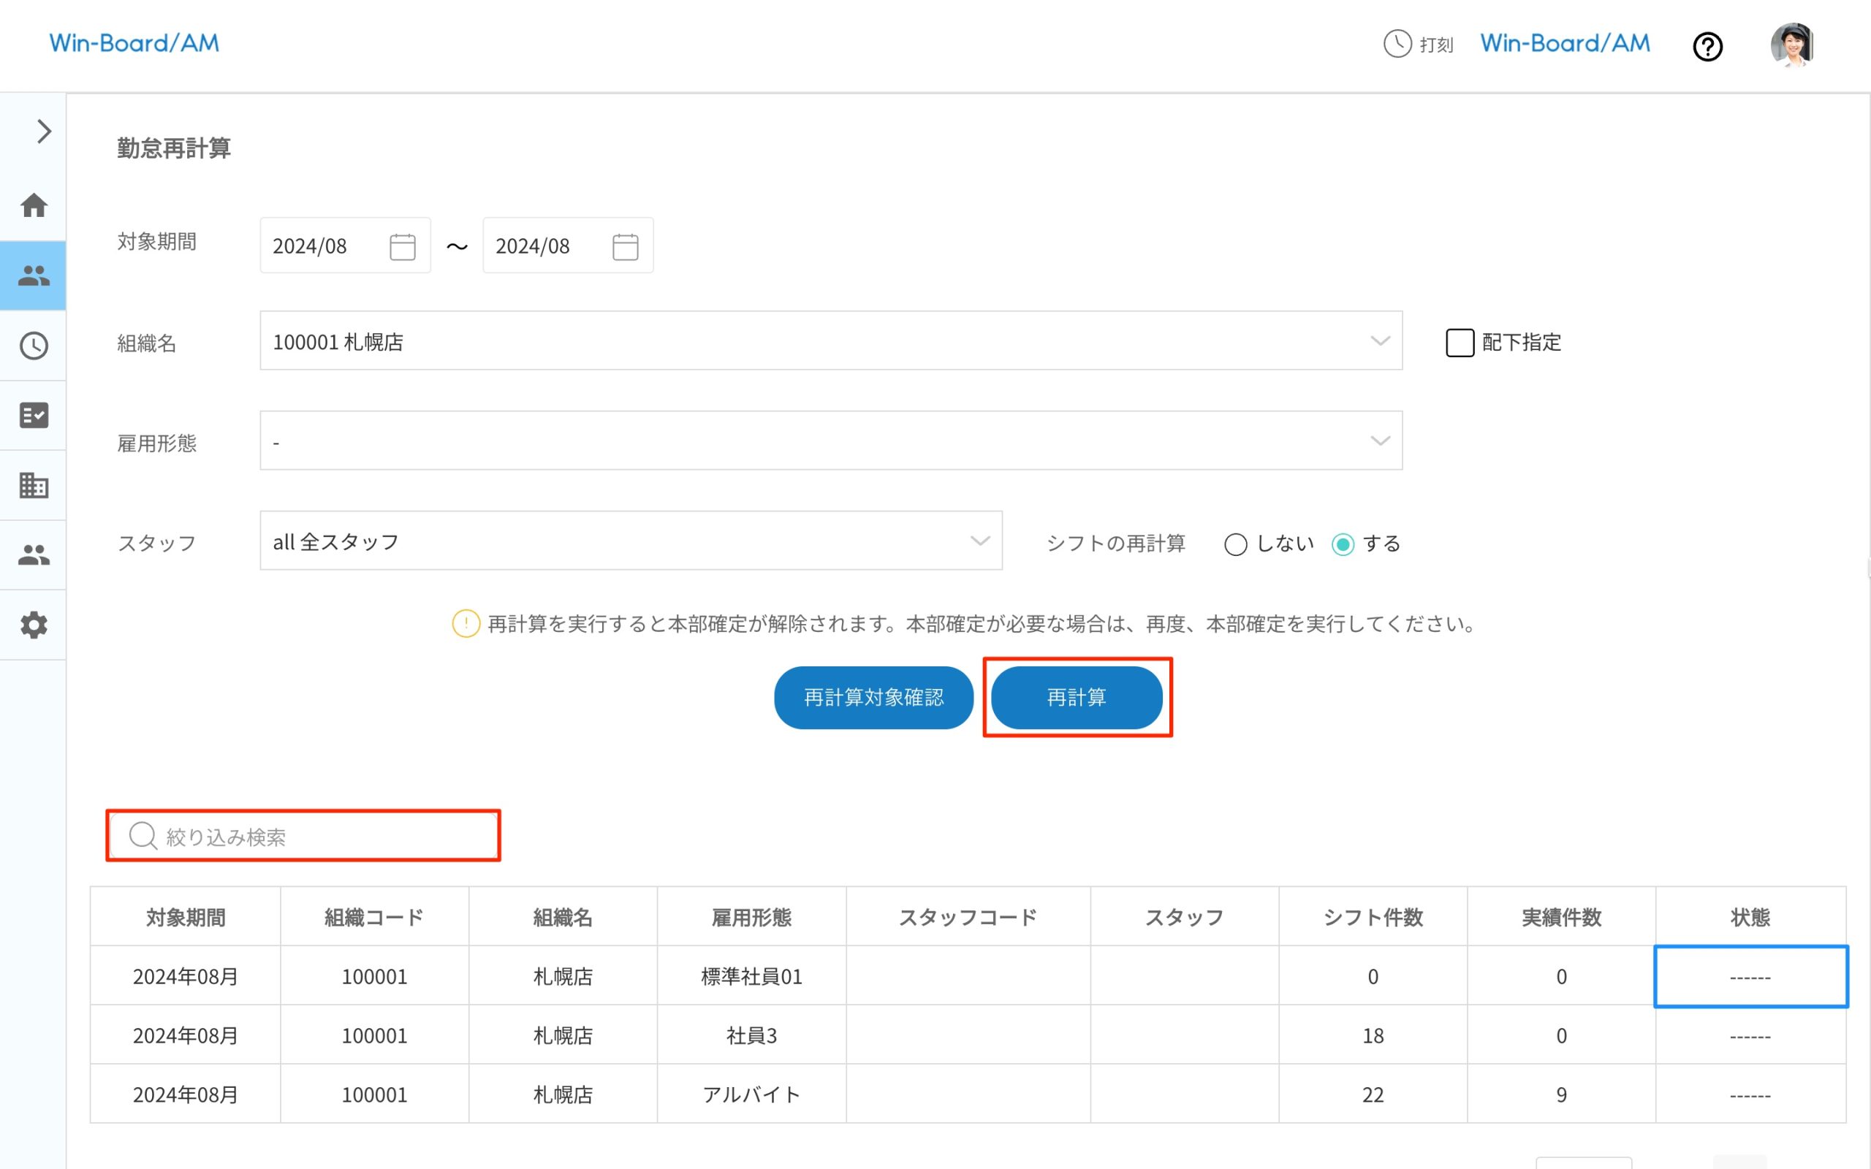Click the help question mark icon
1871x1169 pixels.
(x=1707, y=46)
